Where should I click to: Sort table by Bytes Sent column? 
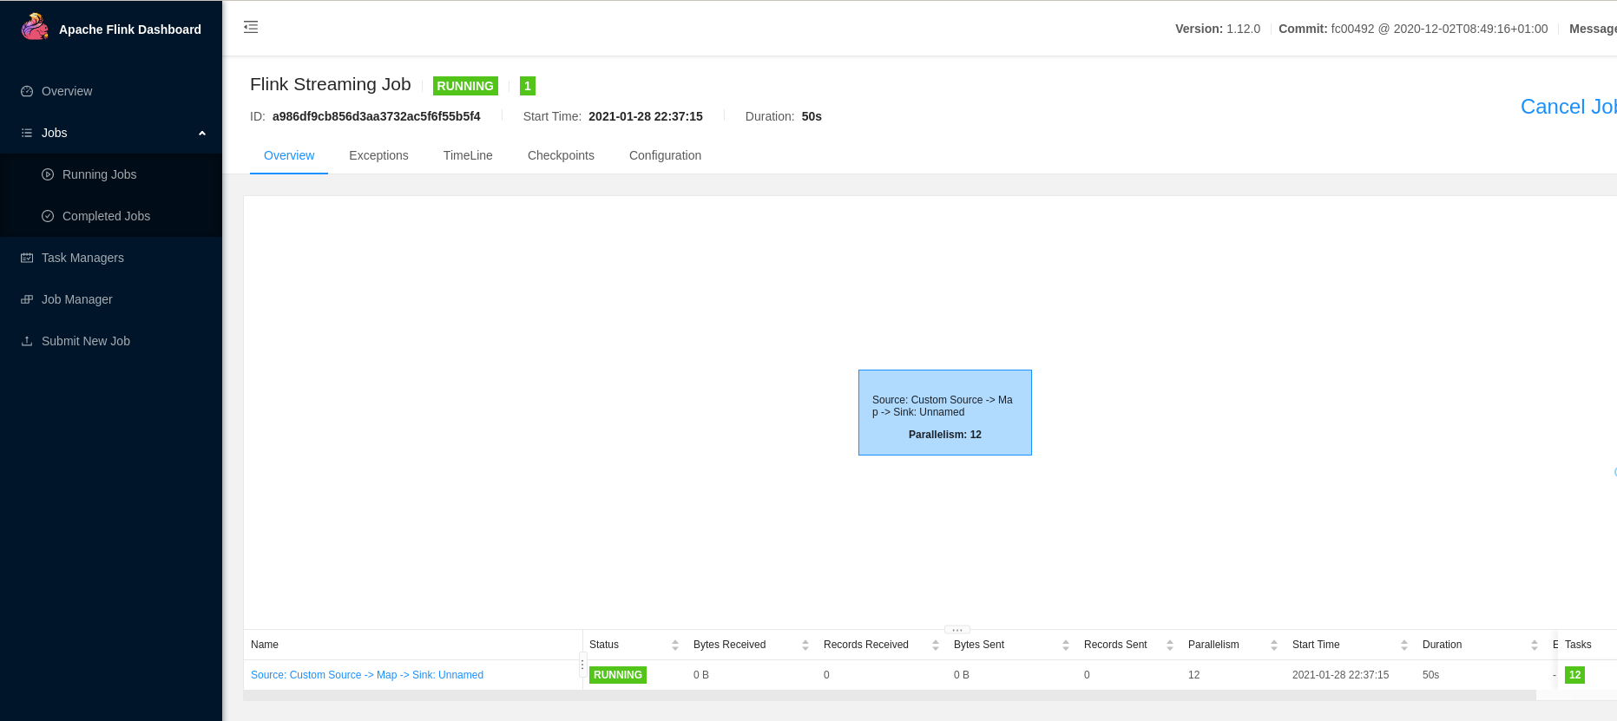1066,645
